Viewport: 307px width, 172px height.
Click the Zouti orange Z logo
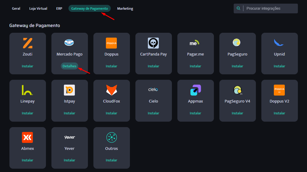coord(28,43)
